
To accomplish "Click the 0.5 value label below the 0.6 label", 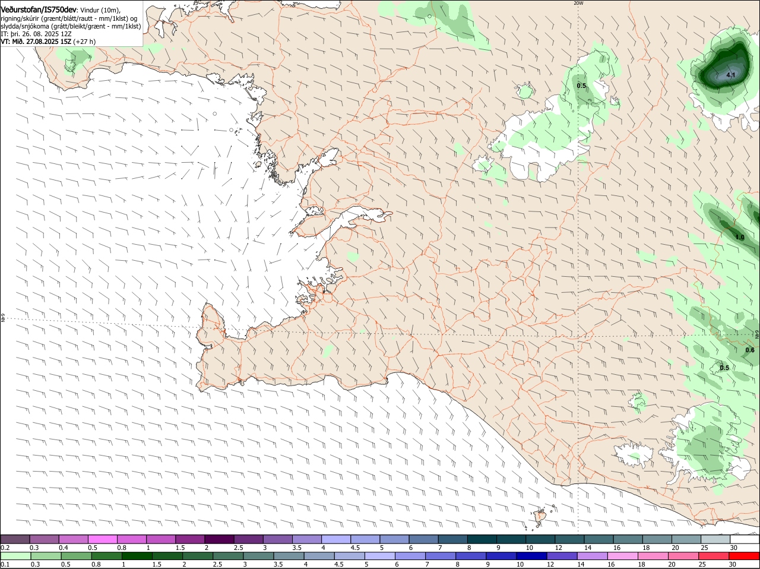I will pos(724,368).
